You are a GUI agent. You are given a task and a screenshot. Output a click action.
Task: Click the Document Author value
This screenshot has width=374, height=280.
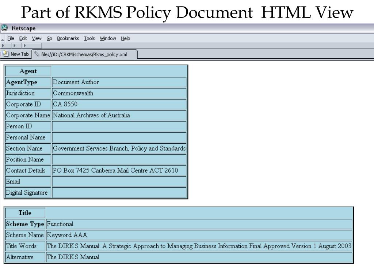point(76,82)
